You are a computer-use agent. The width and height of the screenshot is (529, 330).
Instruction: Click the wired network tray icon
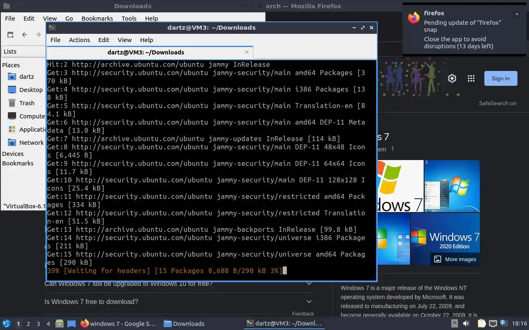(493, 323)
